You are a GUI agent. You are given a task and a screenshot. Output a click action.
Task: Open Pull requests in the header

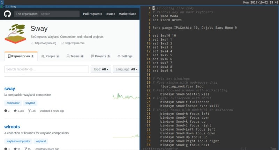[92, 14]
